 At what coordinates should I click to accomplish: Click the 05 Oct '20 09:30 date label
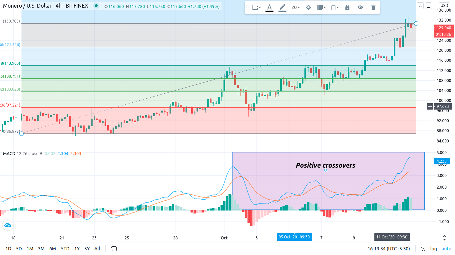(294, 237)
